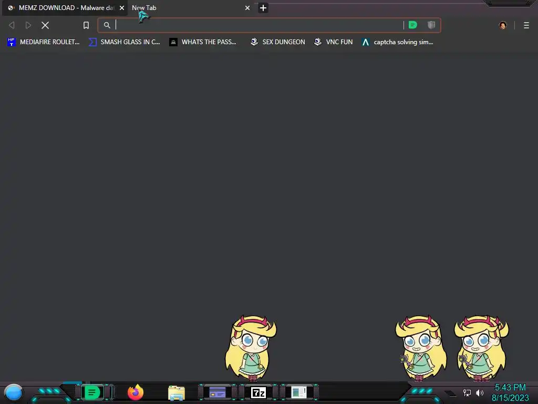This screenshot has width=538, height=404.
Task: Open the browser hamburger menu
Action: click(526, 25)
